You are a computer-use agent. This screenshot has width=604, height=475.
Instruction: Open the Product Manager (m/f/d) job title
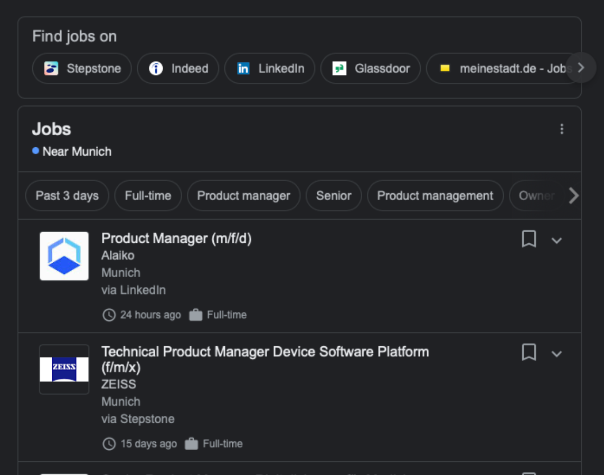[x=176, y=238]
